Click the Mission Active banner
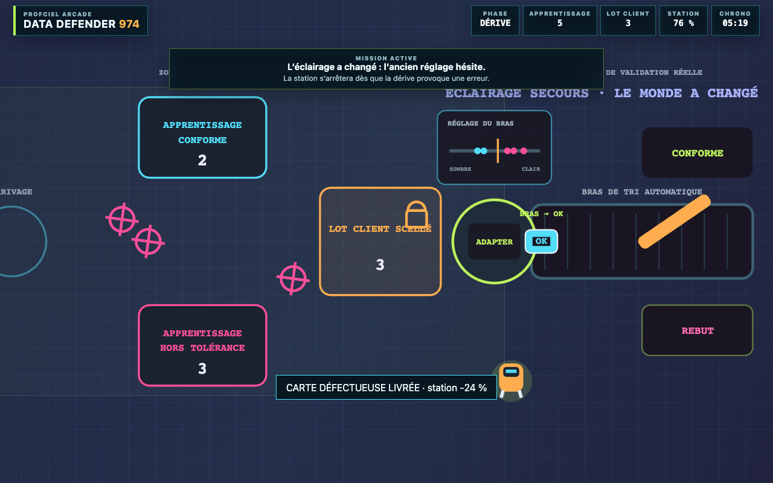773x483 pixels. point(386,69)
